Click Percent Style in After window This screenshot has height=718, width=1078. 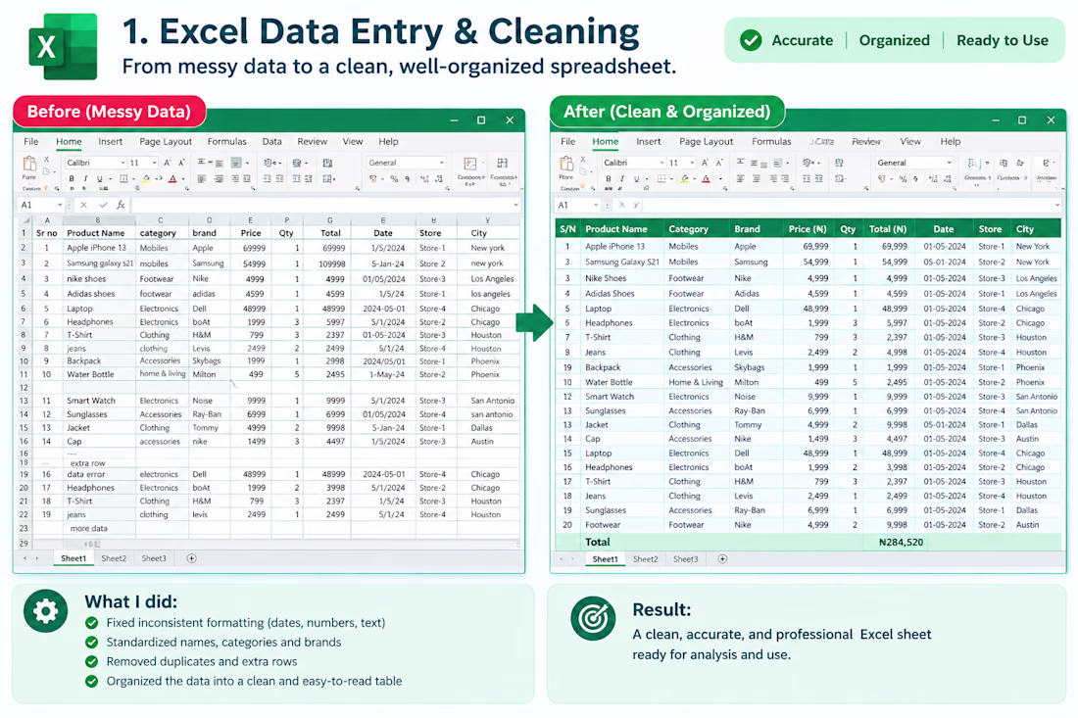[903, 178]
